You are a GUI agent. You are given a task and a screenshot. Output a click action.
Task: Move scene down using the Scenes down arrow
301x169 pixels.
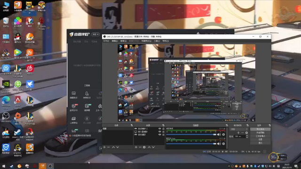coord(118,147)
